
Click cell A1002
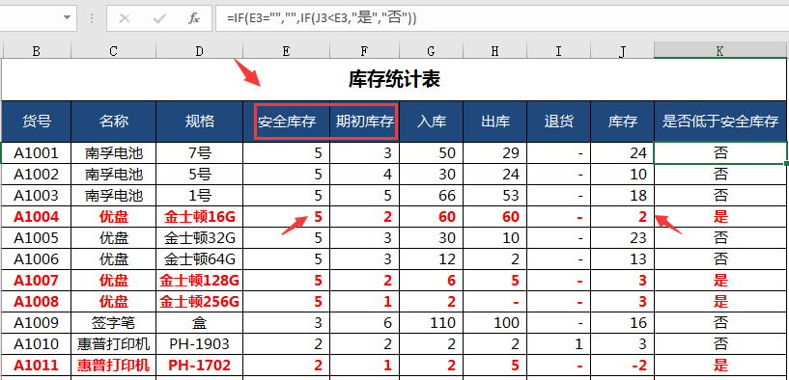click(37, 174)
